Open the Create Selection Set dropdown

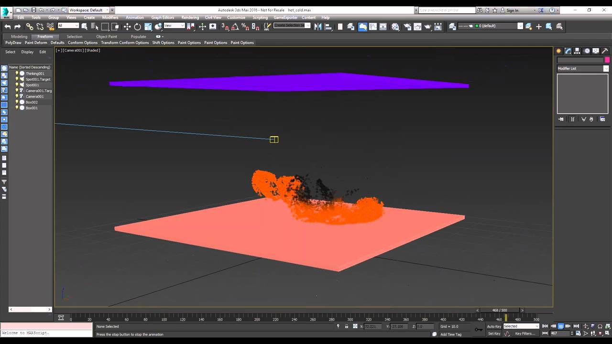tap(292, 25)
